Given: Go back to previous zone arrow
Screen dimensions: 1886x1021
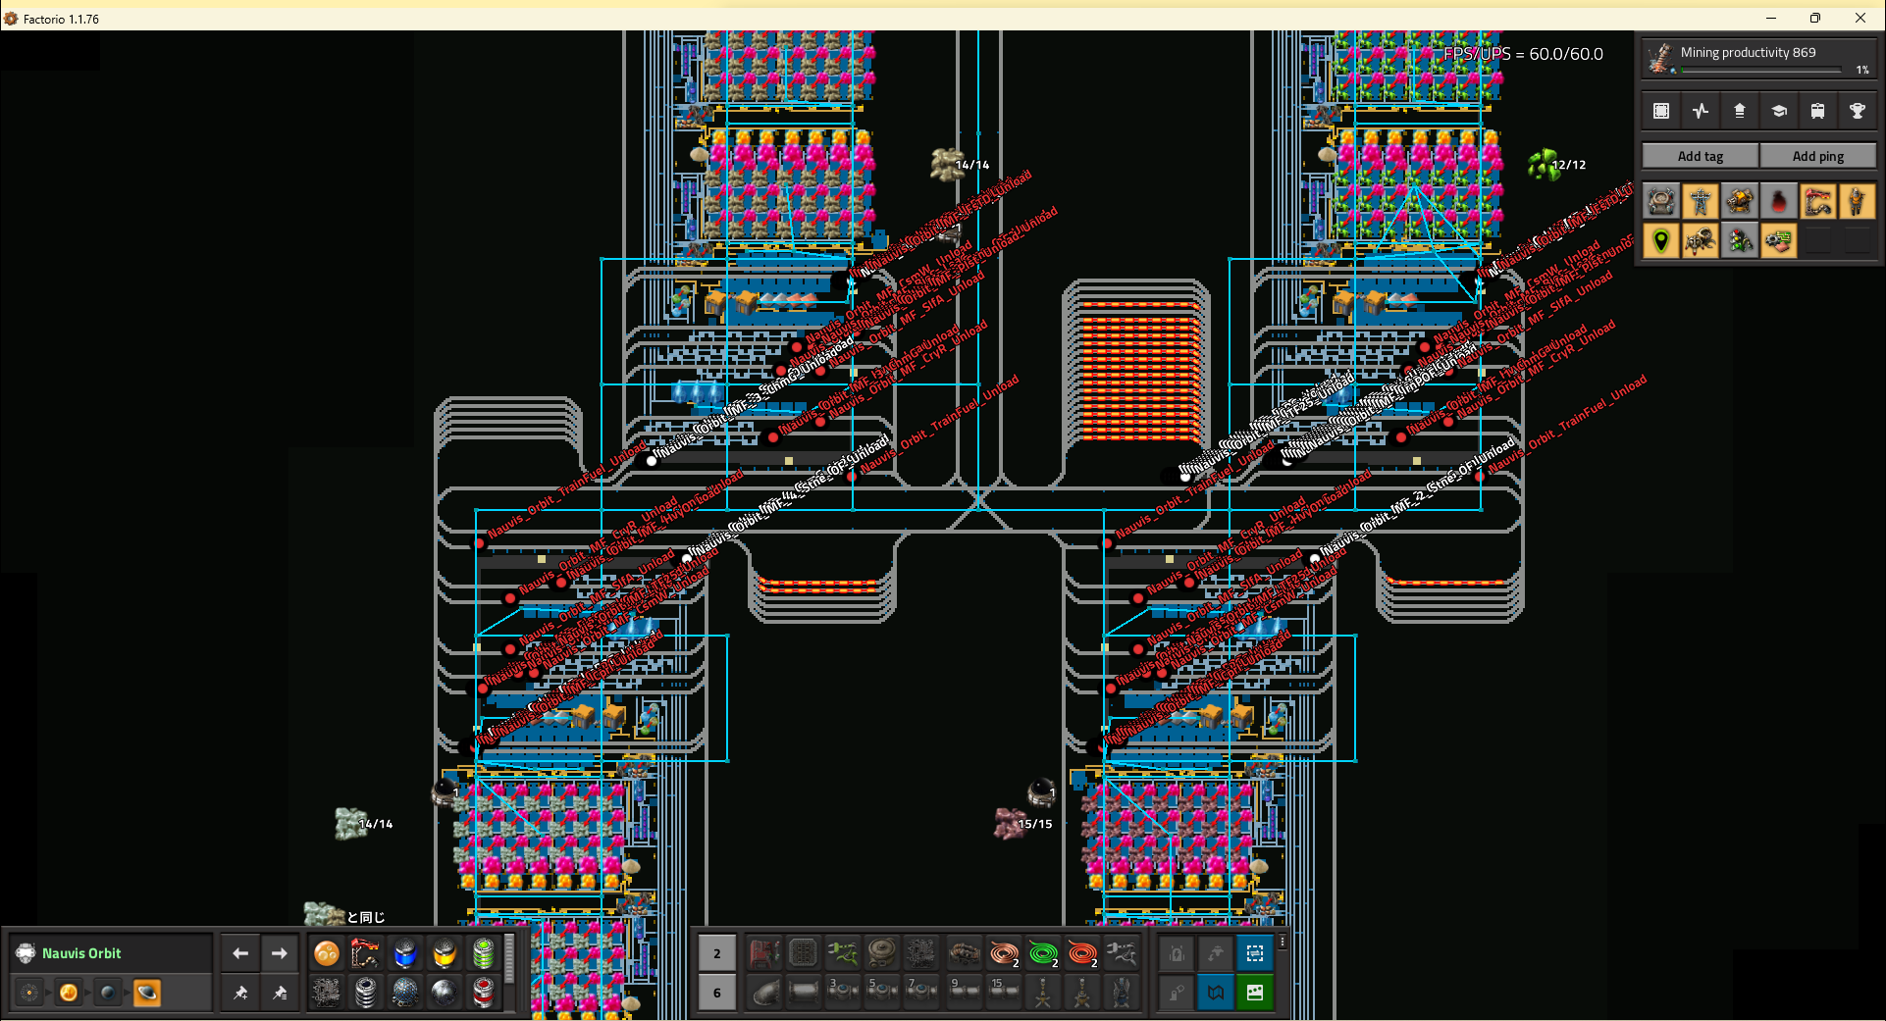Looking at the screenshot, I should pyautogui.click(x=240, y=953).
